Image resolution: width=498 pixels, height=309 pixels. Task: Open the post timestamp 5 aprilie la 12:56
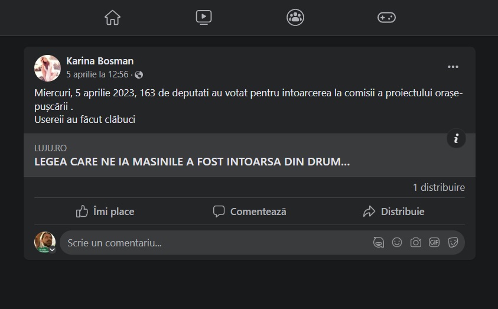pyautogui.click(x=97, y=74)
